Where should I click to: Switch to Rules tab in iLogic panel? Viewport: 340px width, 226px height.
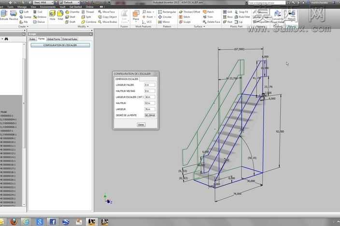click(x=32, y=39)
